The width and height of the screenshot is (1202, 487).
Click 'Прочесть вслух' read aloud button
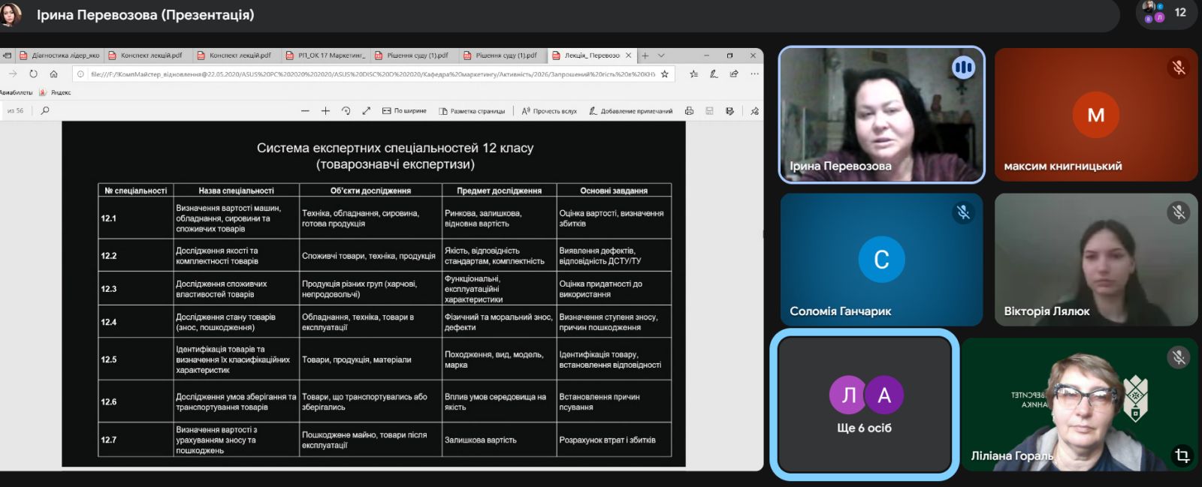(549, 111)
